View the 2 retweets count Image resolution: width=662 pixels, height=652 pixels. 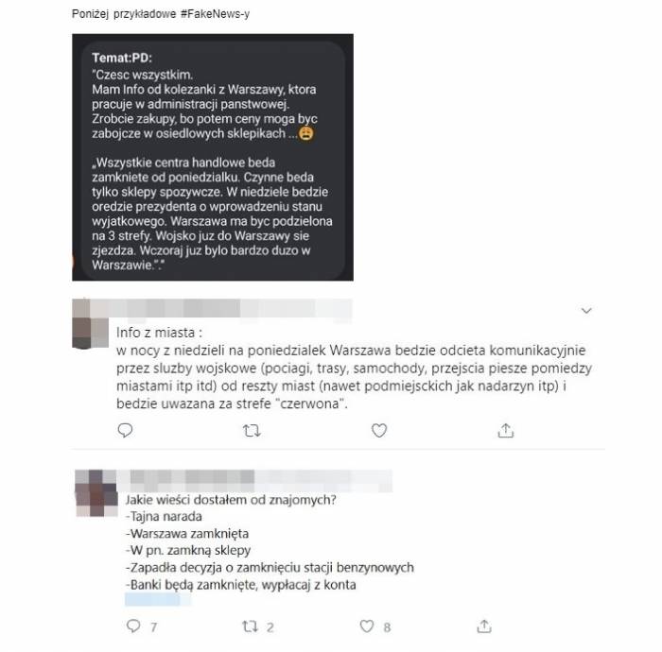270,627
